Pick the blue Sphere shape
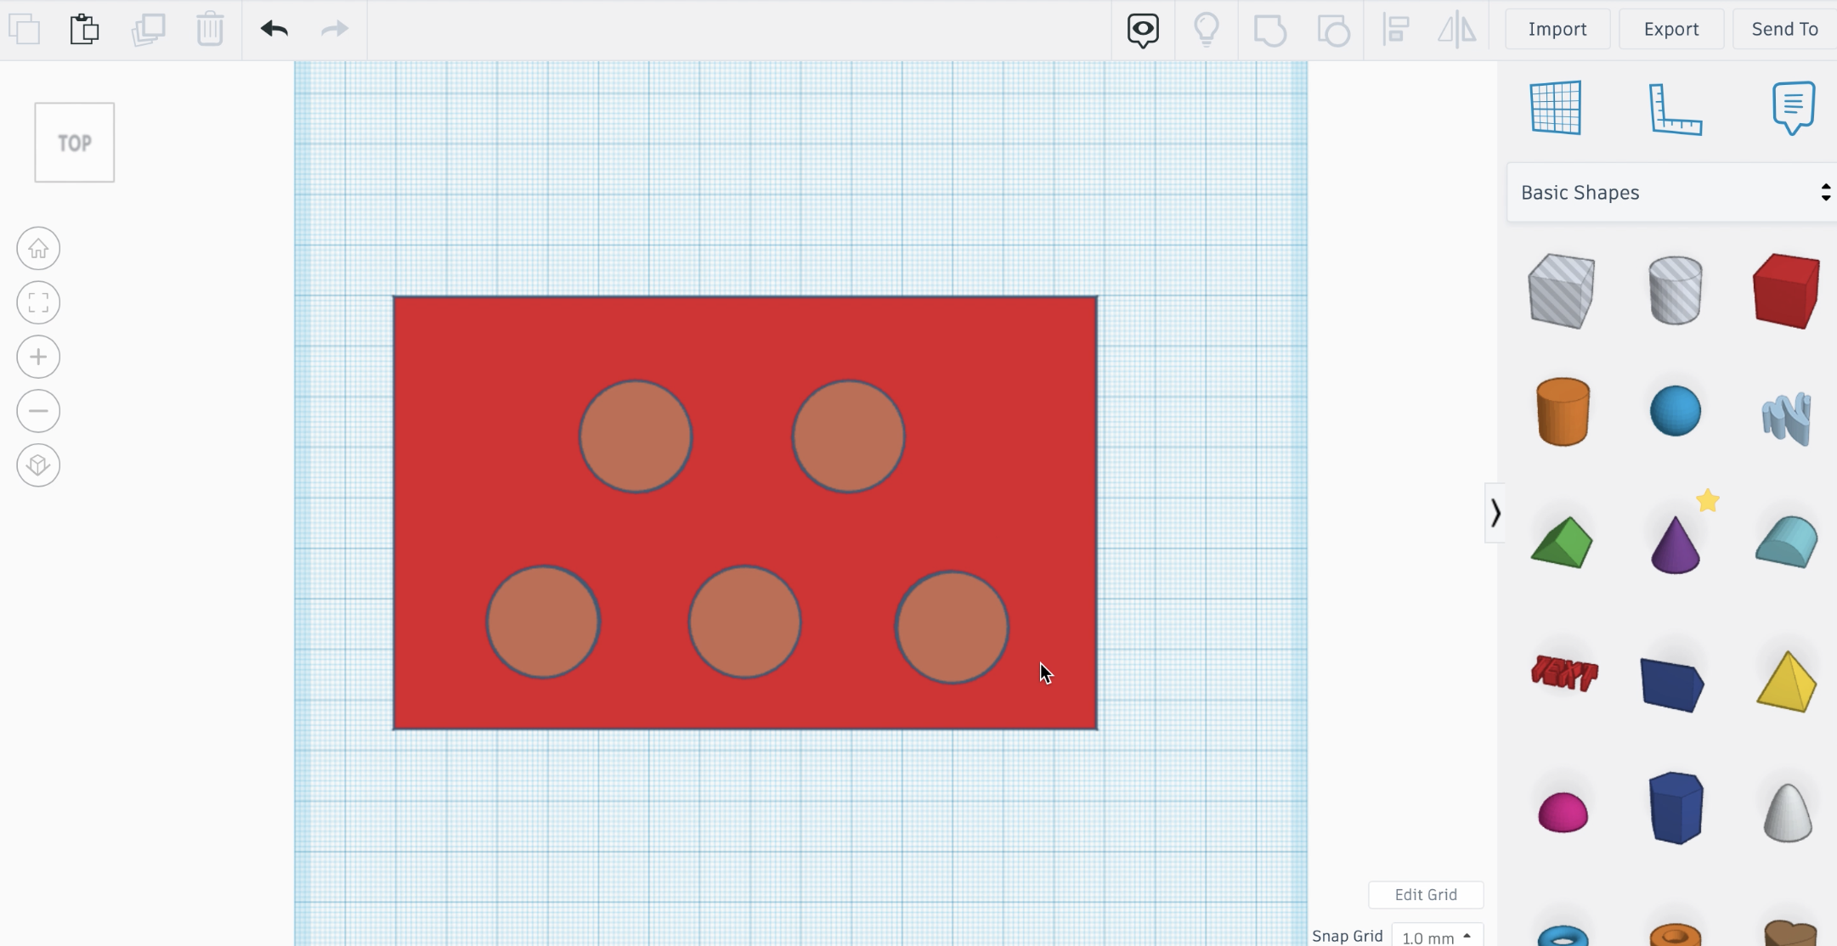 (x=1676, y=411)
